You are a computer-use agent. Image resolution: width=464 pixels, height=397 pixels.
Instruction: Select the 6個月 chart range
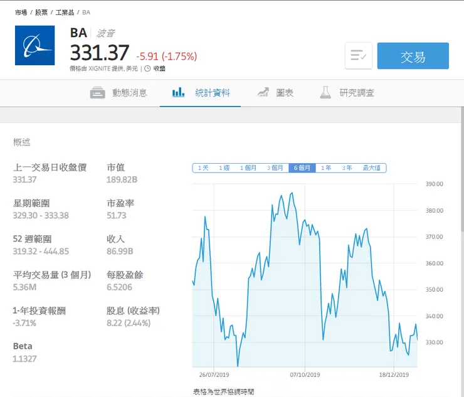coord(302,168)
